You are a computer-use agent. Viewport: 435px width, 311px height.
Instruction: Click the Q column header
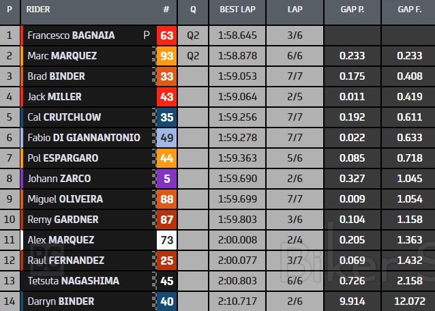[193, 11]
